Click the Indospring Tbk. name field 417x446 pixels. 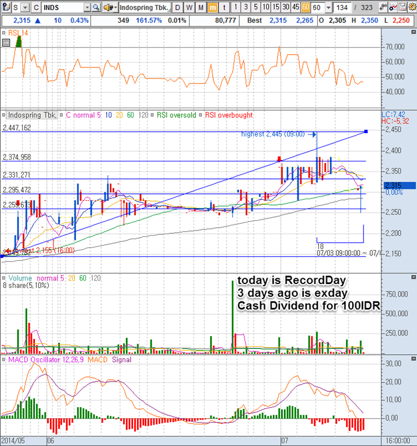point(145,8)
